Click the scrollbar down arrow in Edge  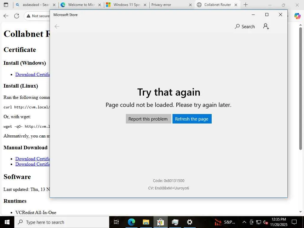(300, 212)
